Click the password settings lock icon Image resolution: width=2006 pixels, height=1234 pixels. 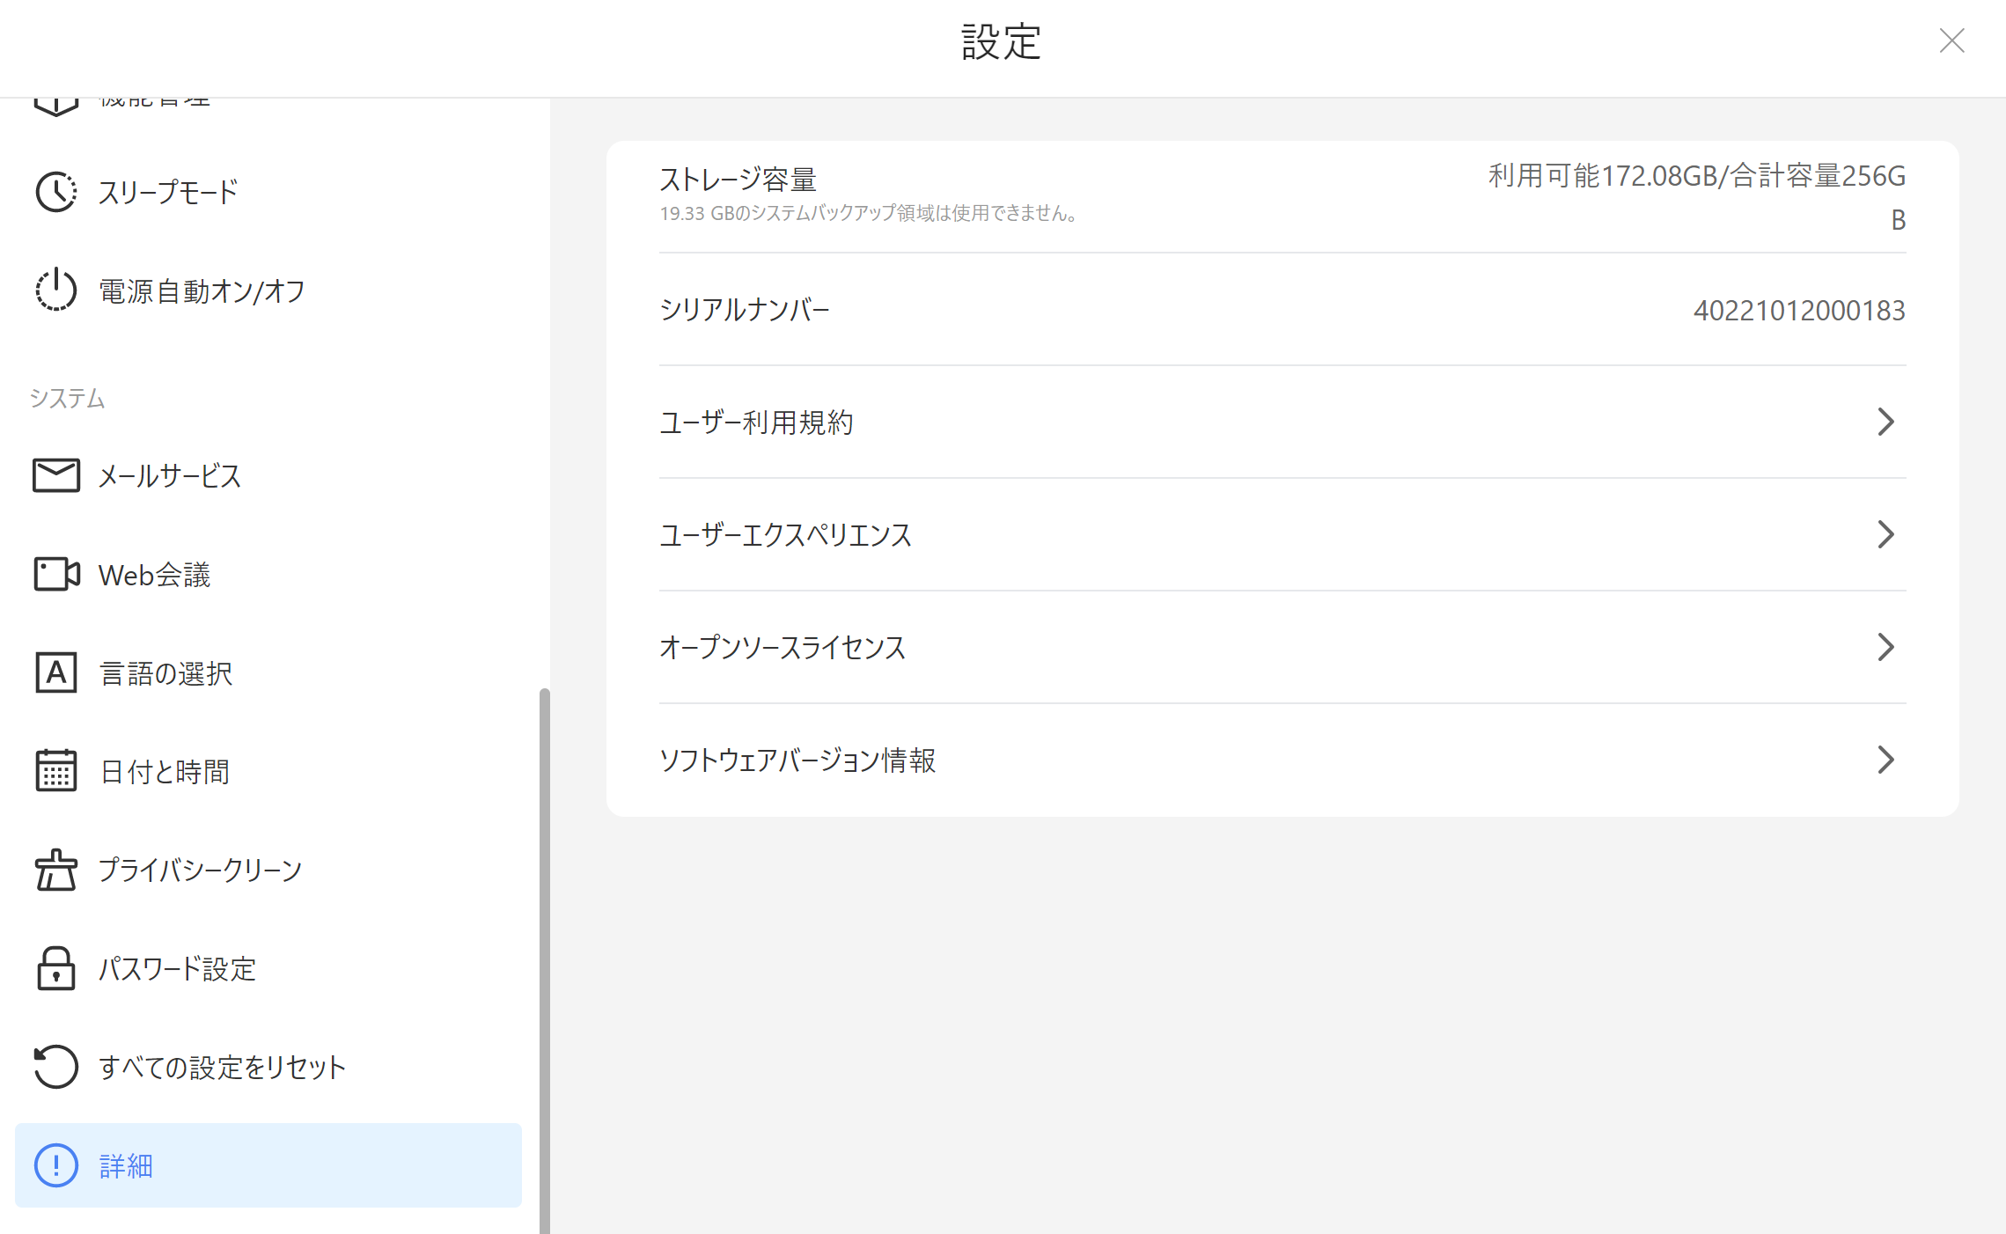(55, 968)
